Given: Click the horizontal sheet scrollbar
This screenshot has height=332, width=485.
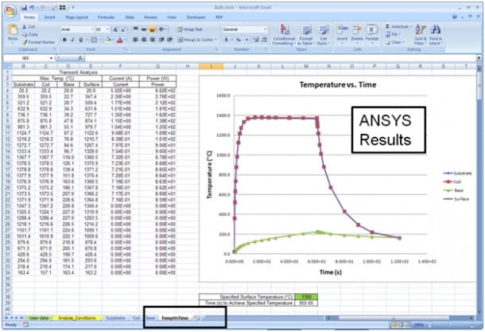Looking at the screenshot, I should [x=399, y=318].
